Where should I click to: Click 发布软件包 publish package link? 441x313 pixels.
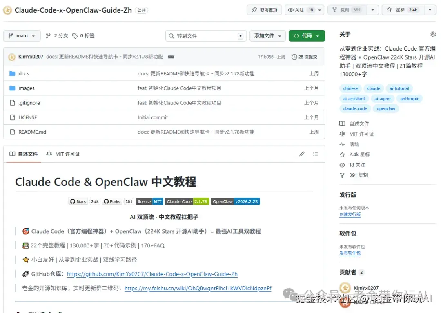coord(350,253)
